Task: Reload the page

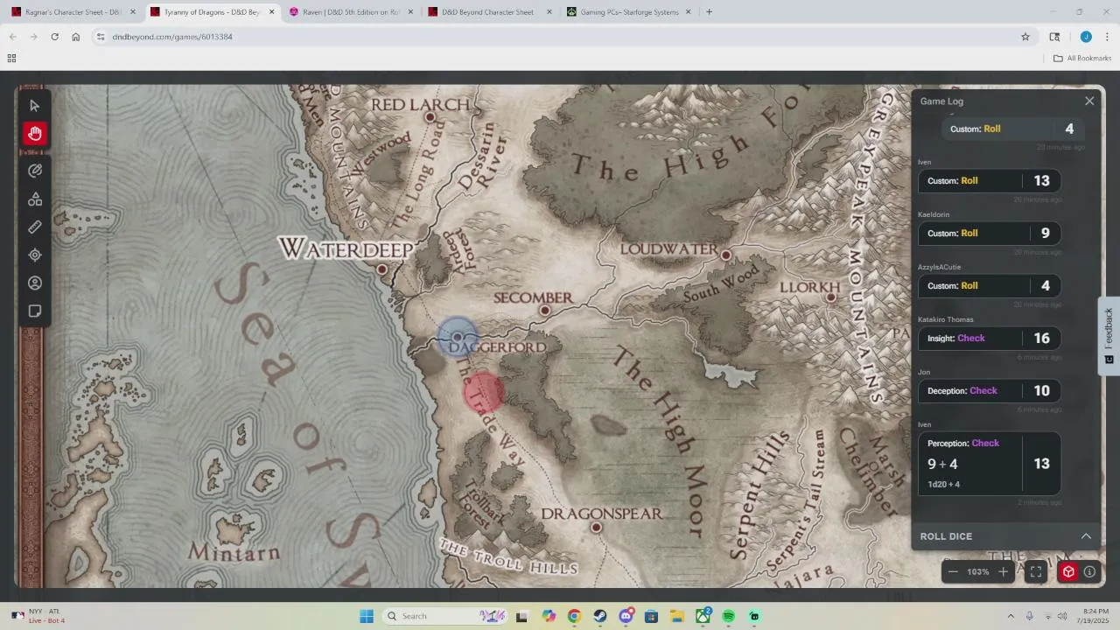Action: pos(54,37)
